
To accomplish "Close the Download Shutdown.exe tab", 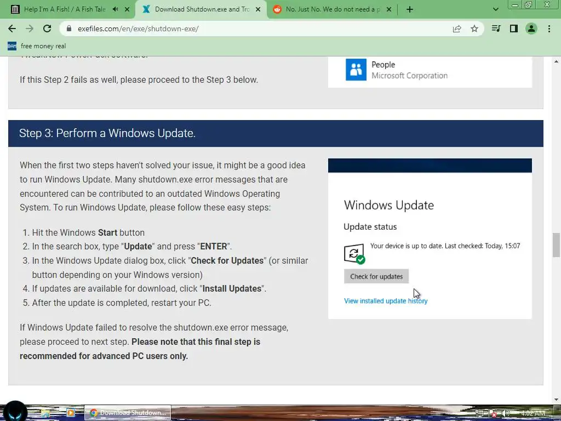I will 258,9.
